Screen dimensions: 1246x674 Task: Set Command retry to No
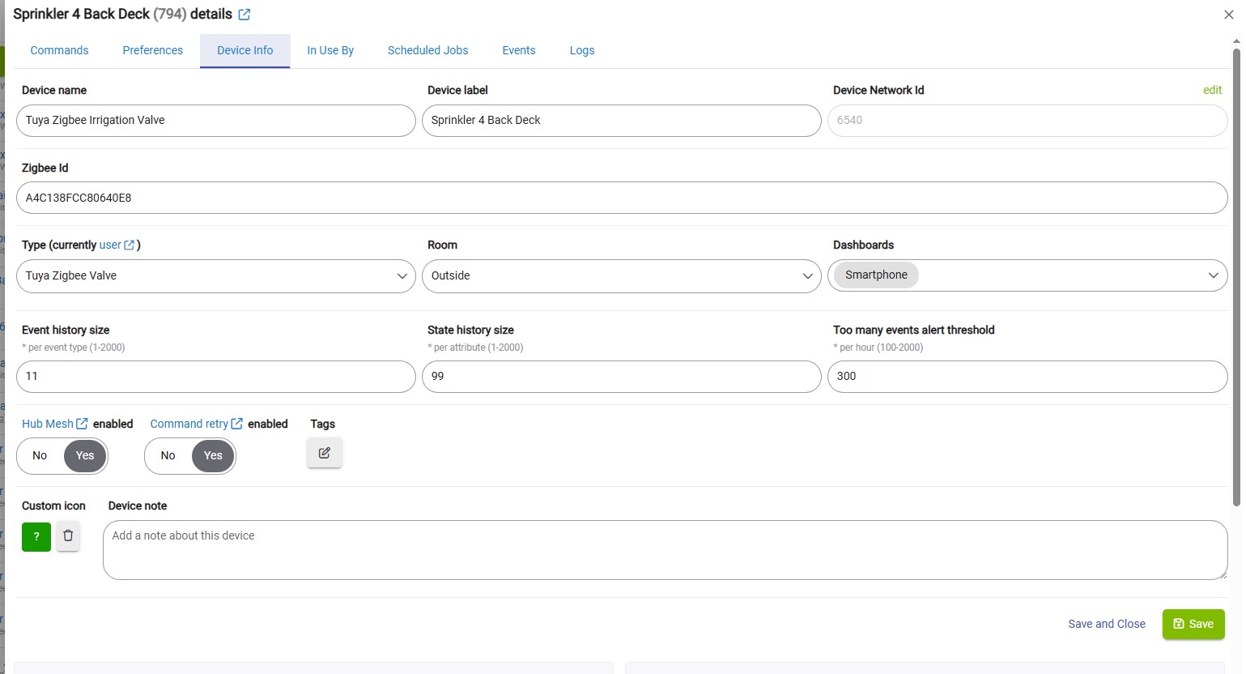168,456
